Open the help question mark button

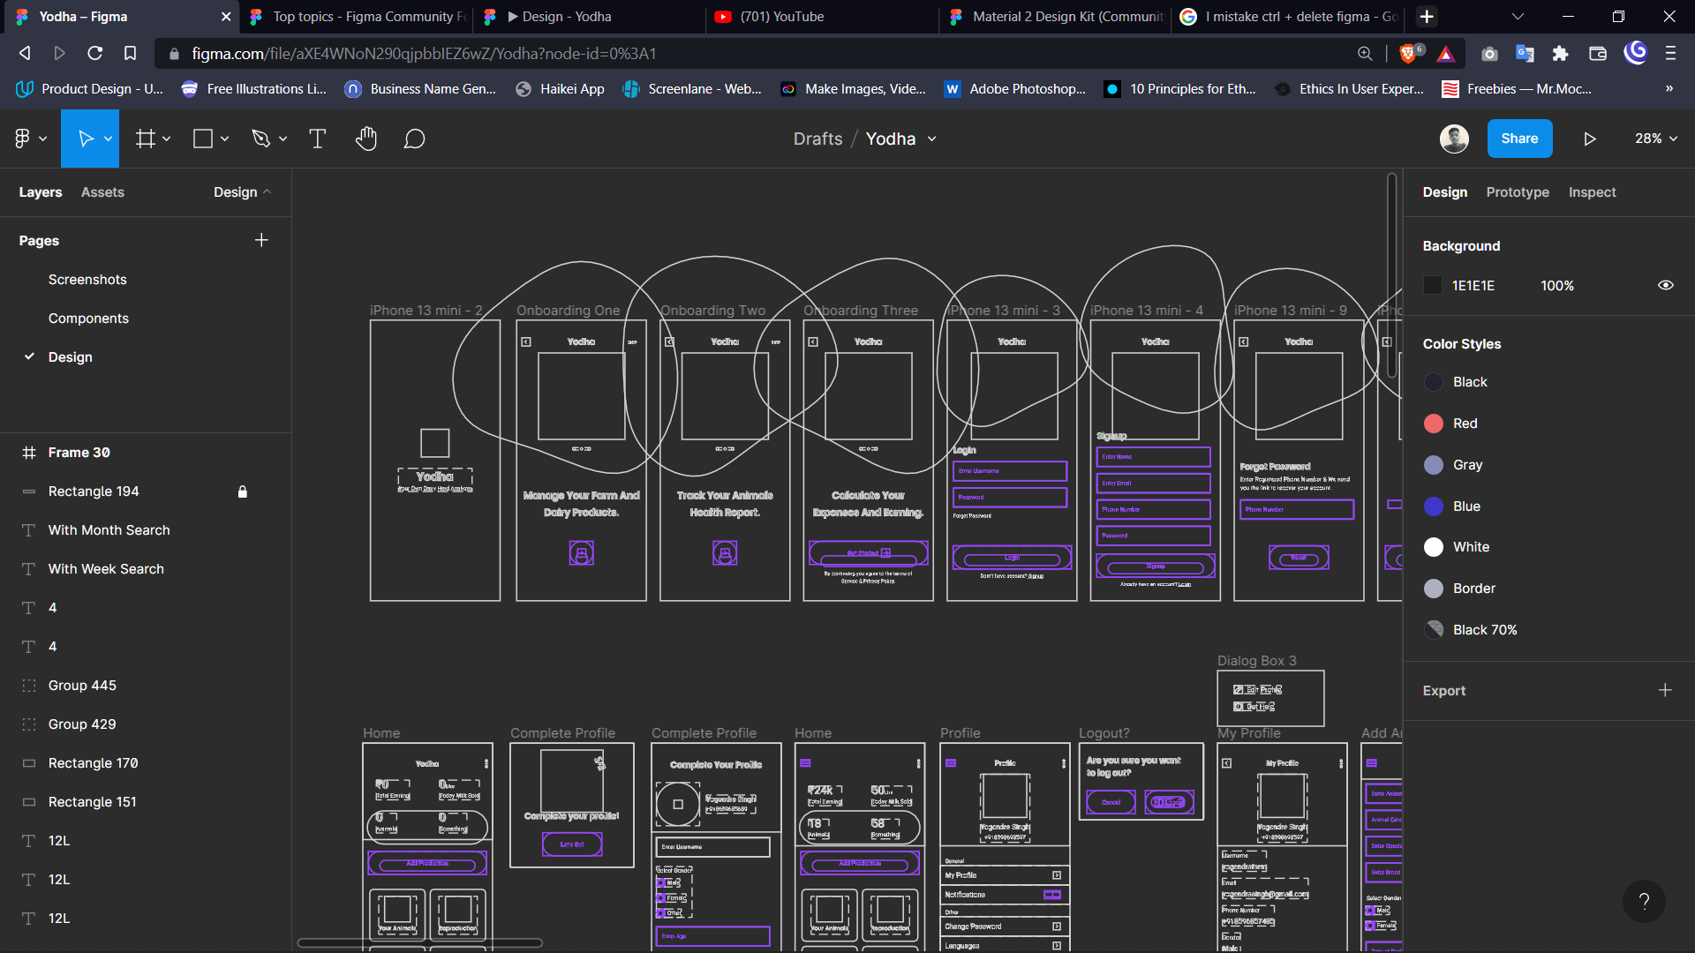tap(1644, 901)
